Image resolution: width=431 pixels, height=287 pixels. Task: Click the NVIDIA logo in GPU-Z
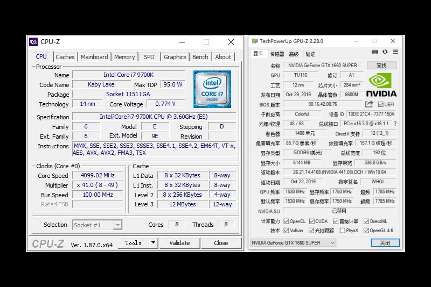pos(381,85)
